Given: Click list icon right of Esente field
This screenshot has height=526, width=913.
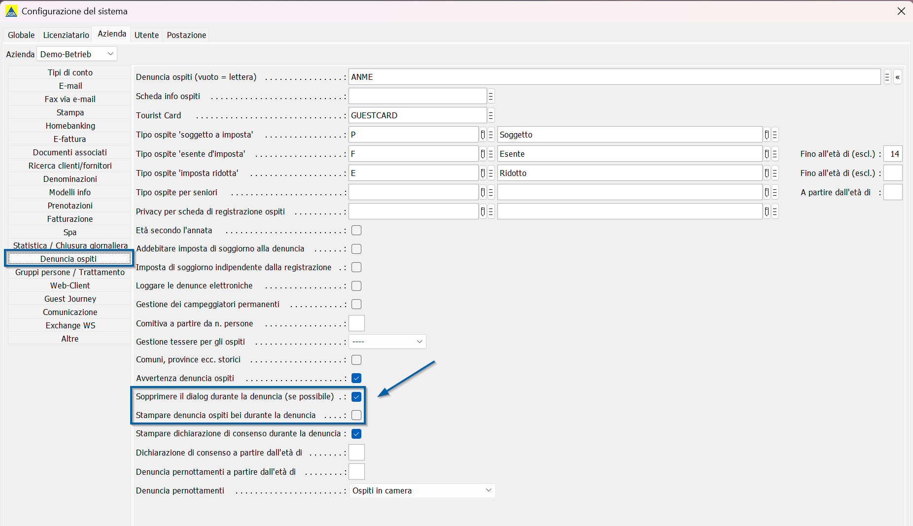Looking at the screenshot, I should [x=775, y=154].
